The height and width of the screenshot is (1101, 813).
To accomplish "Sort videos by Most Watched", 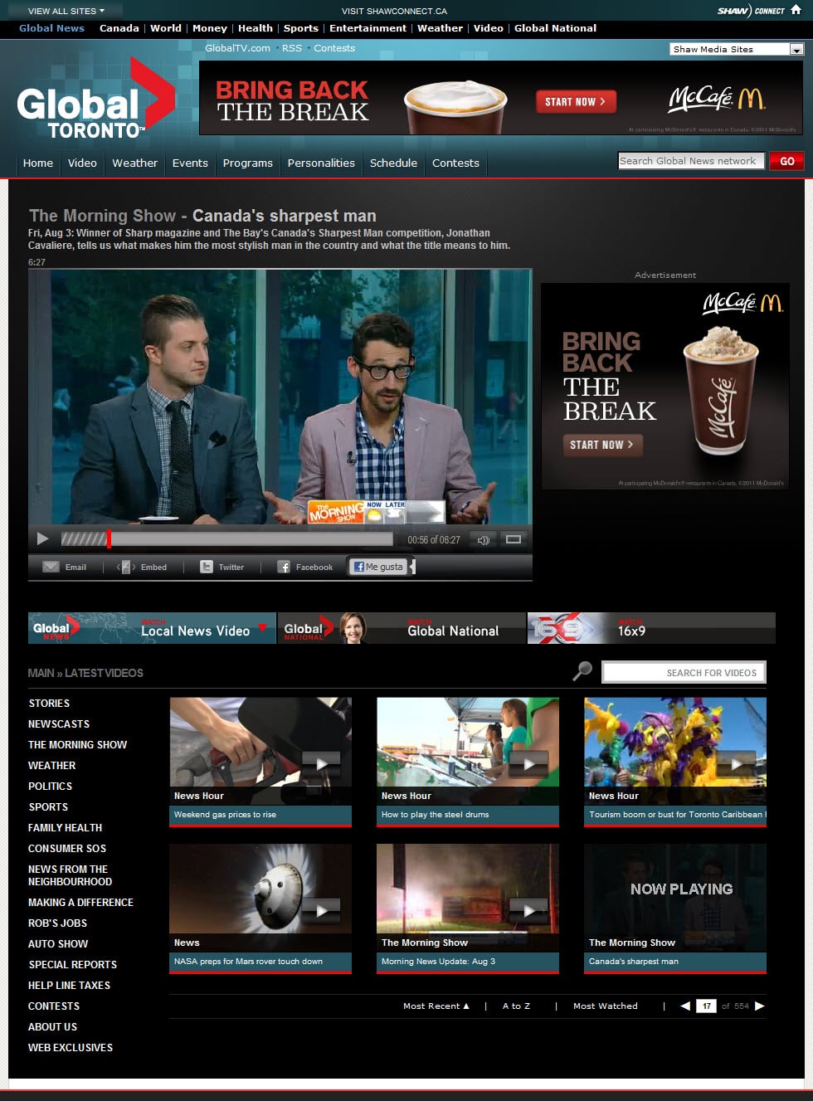I will tap(606, 1006).
